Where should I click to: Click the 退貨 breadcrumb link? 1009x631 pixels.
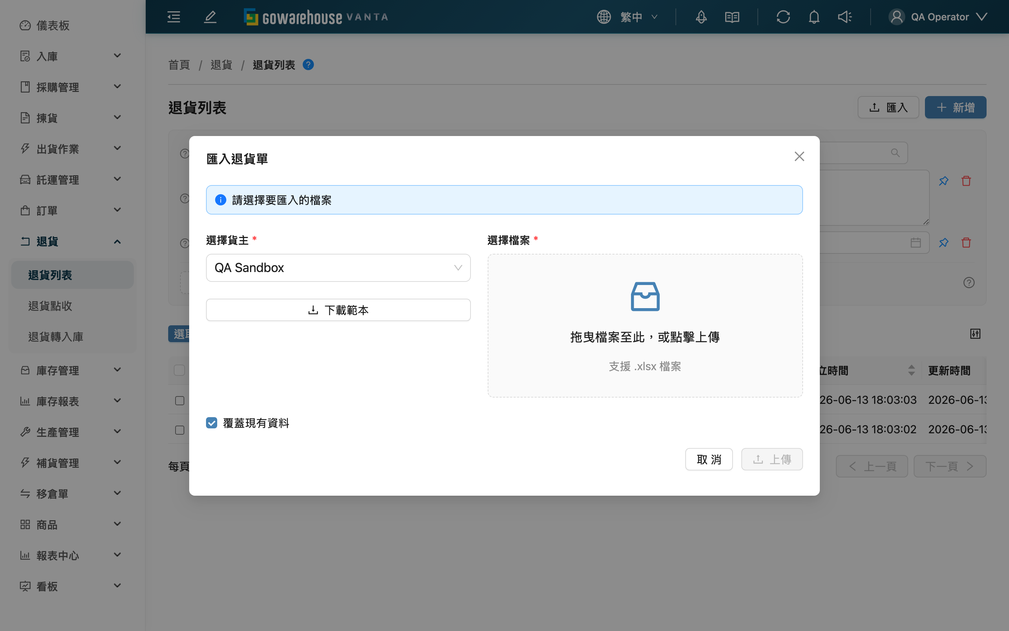click(x=221, y=65)
